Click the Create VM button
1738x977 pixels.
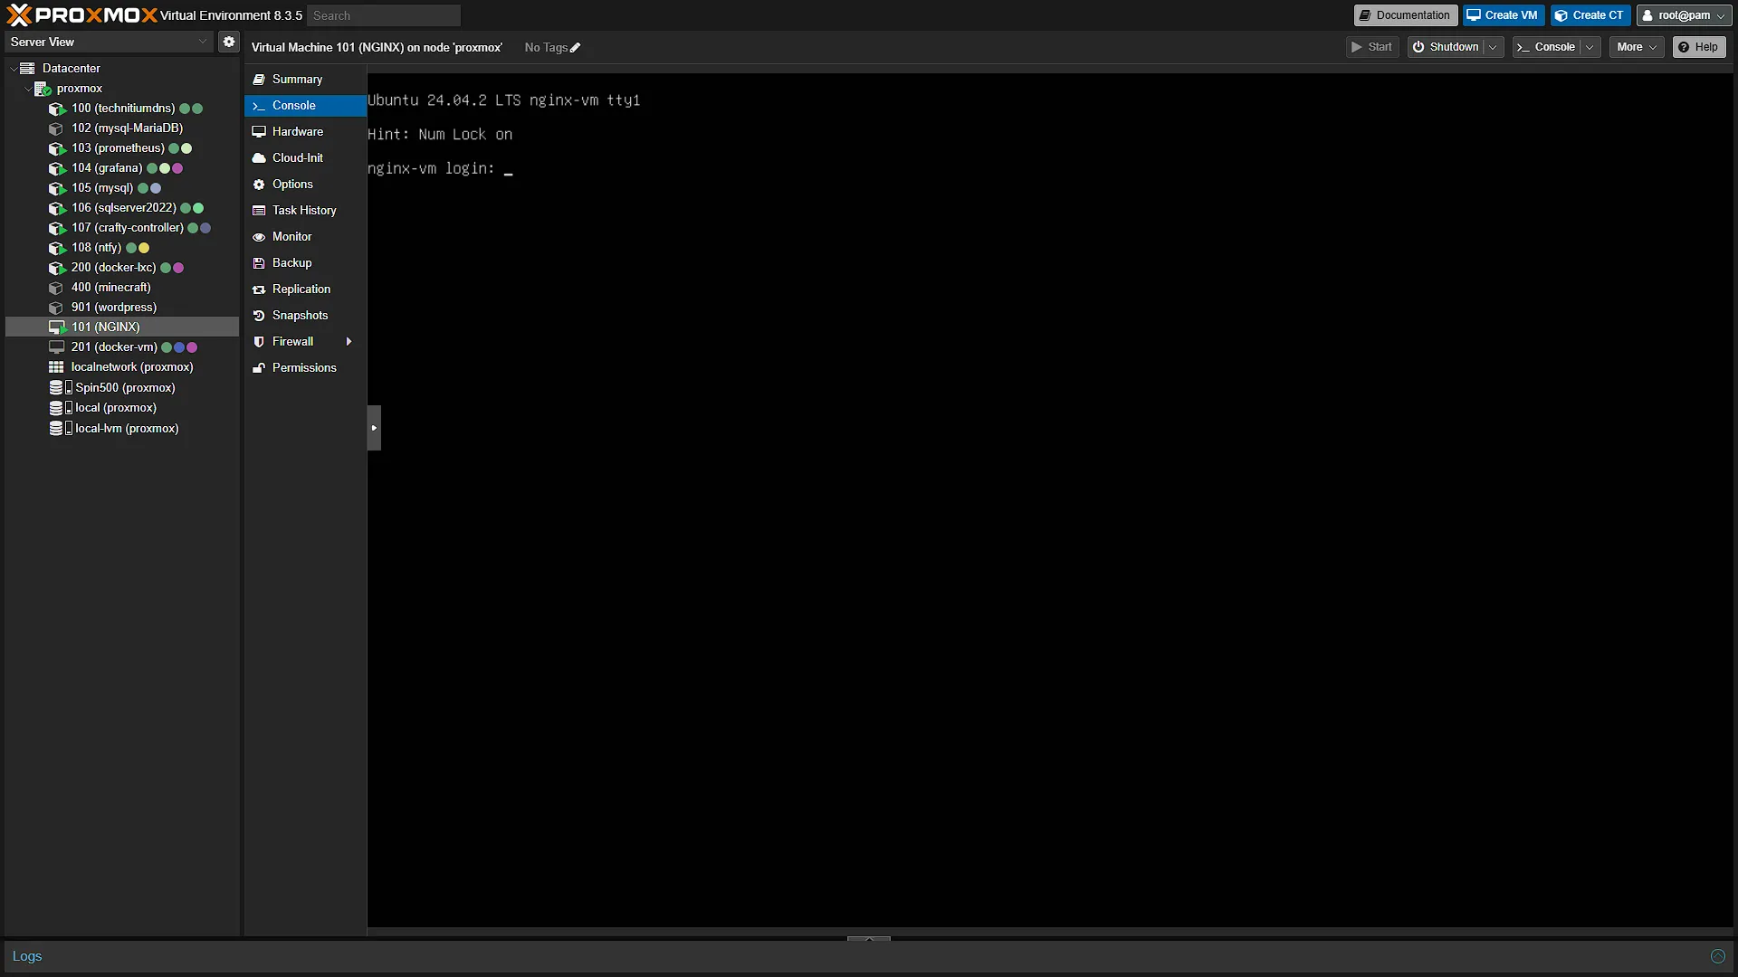[x=1503, y=15]
